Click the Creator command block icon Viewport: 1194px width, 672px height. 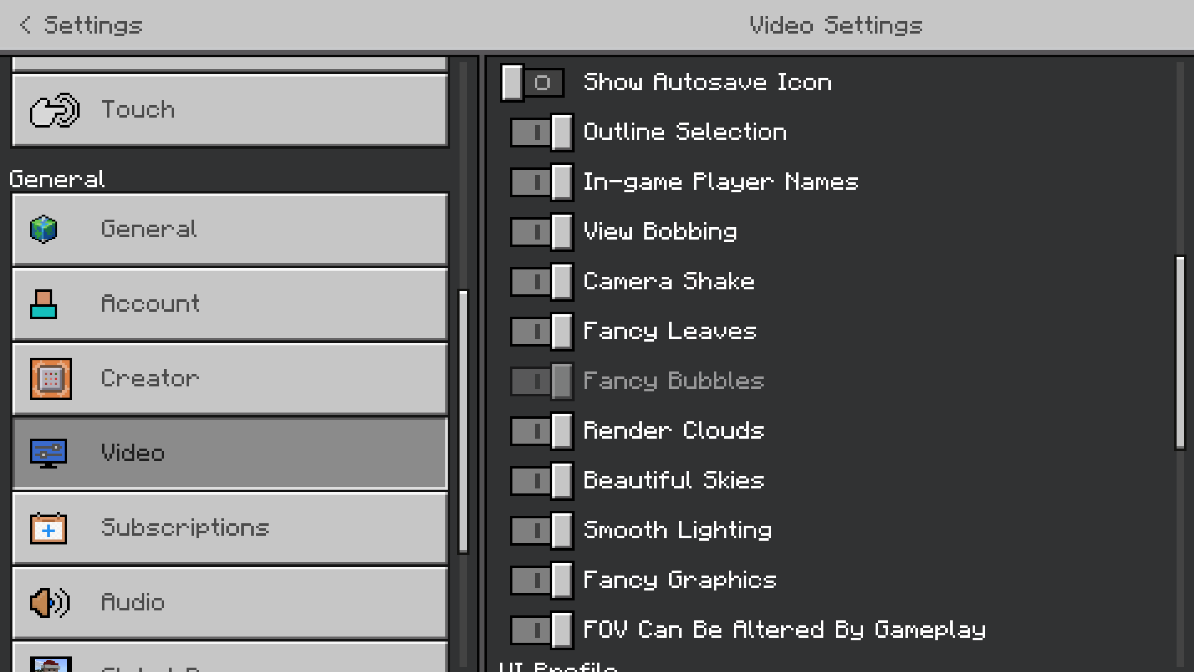(x=51, y=378)
